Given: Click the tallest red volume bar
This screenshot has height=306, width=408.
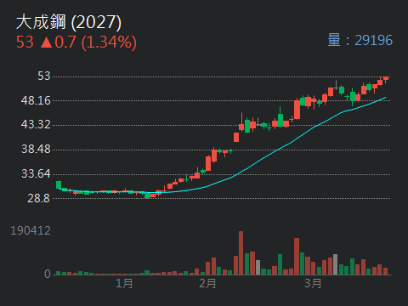Looking at the screenshot, I should coord(241,252).
